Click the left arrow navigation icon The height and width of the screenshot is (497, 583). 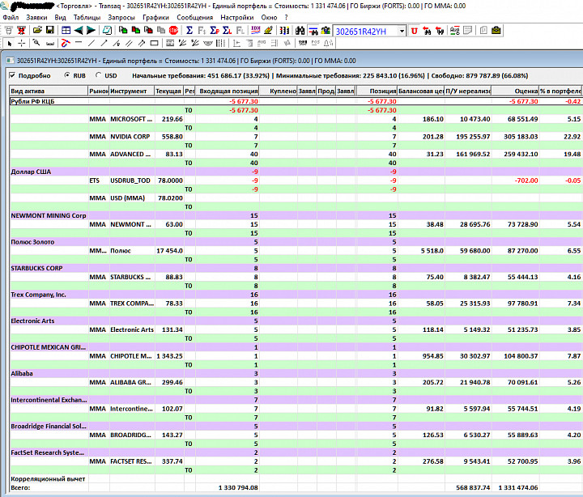(79, 31)
